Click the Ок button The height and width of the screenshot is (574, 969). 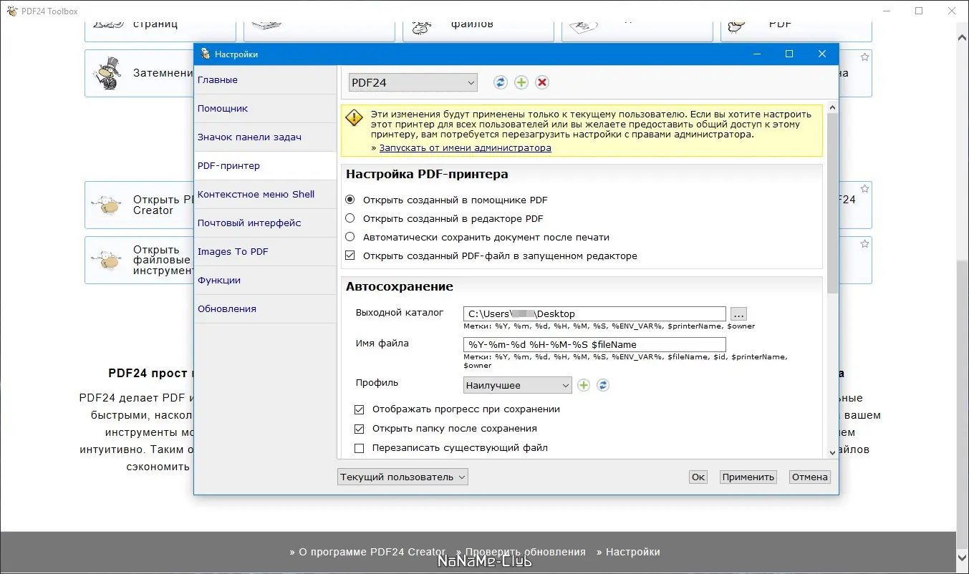[x=698, y=477]
